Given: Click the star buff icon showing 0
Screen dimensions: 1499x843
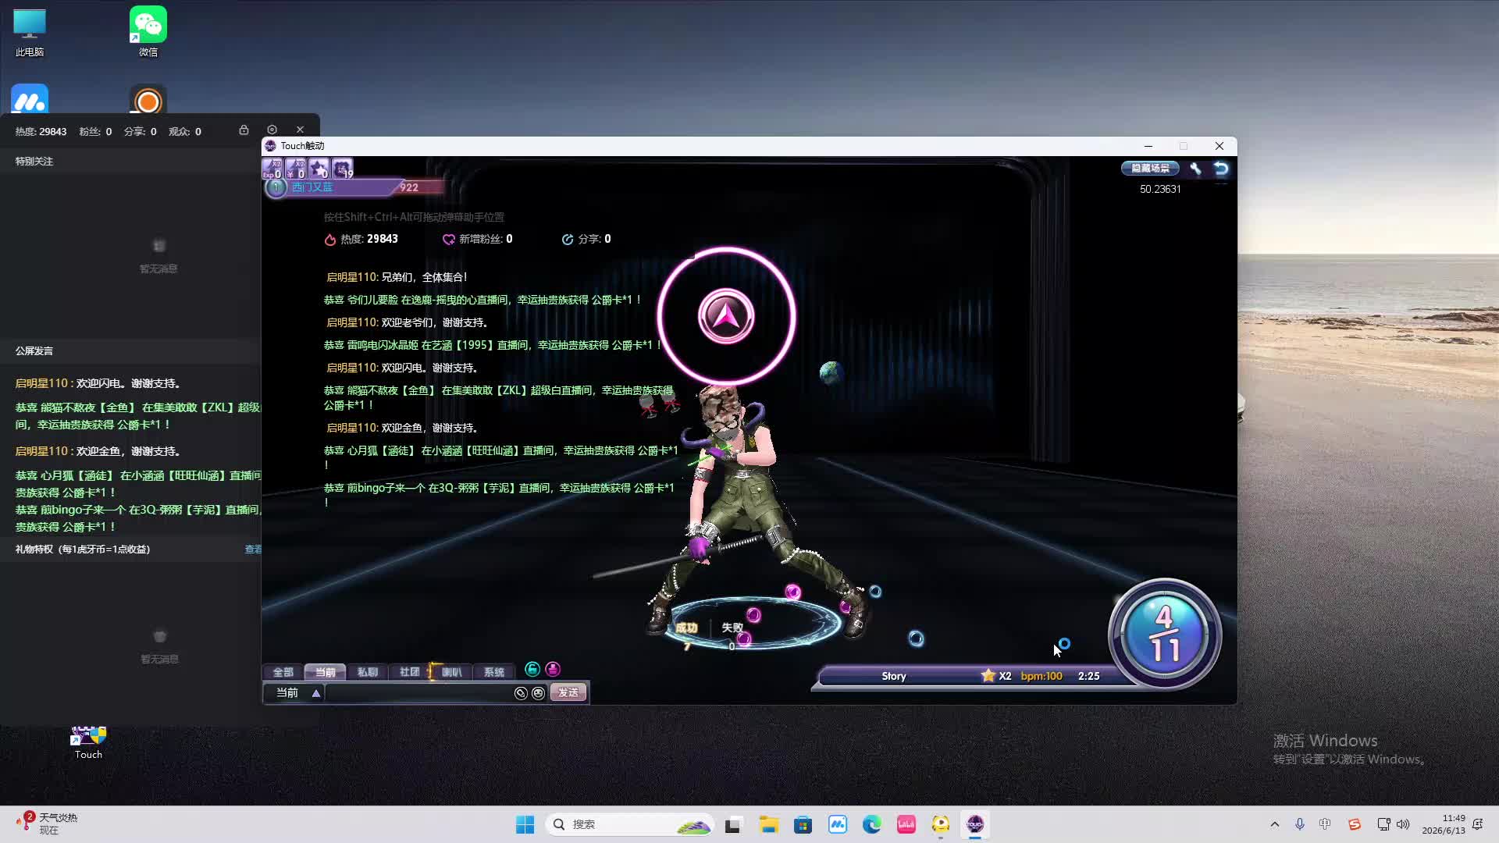Looking at the screenshot, I should (x=319, y=169).
